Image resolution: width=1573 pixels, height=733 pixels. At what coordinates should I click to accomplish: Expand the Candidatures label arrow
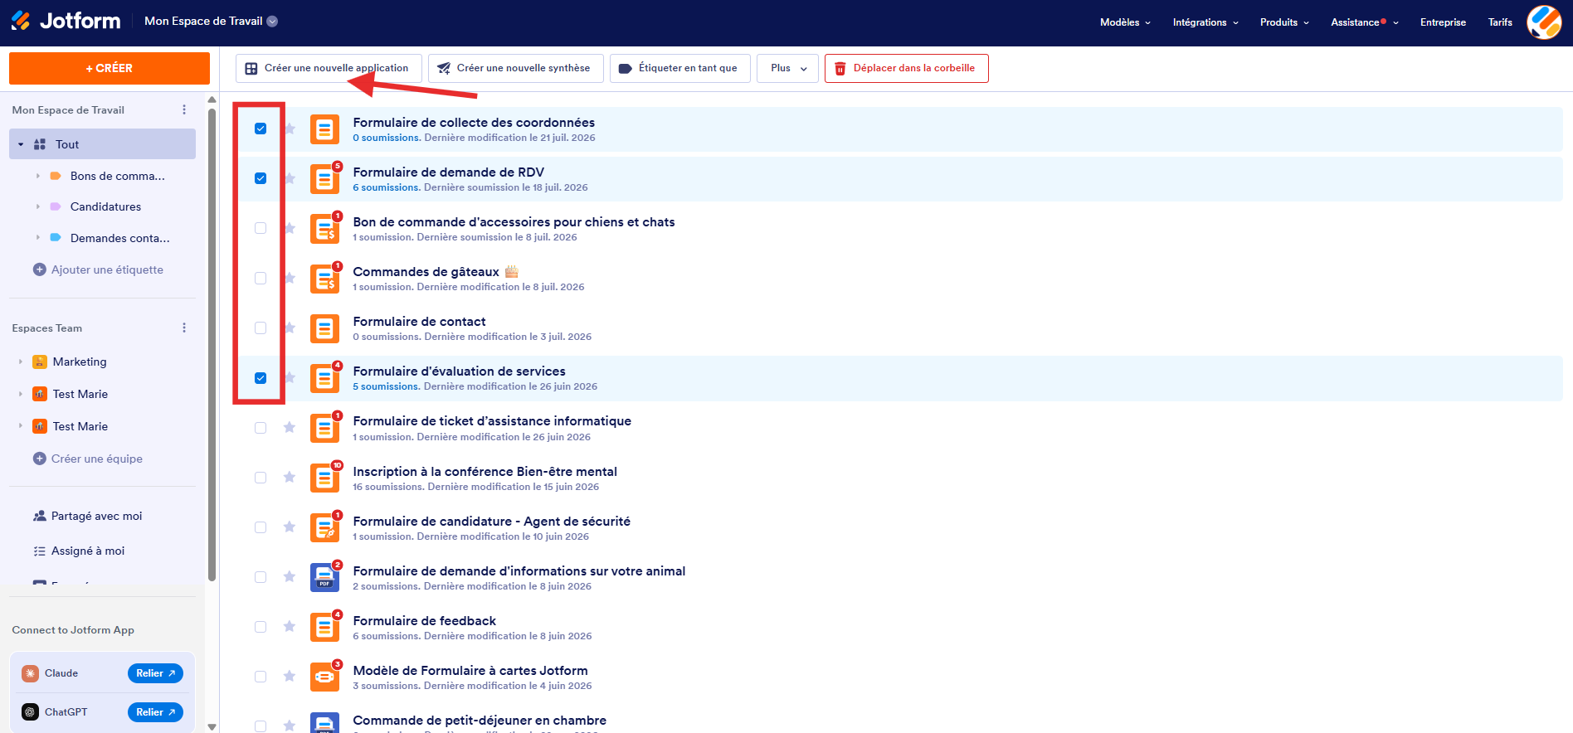(x=37, y=206)
